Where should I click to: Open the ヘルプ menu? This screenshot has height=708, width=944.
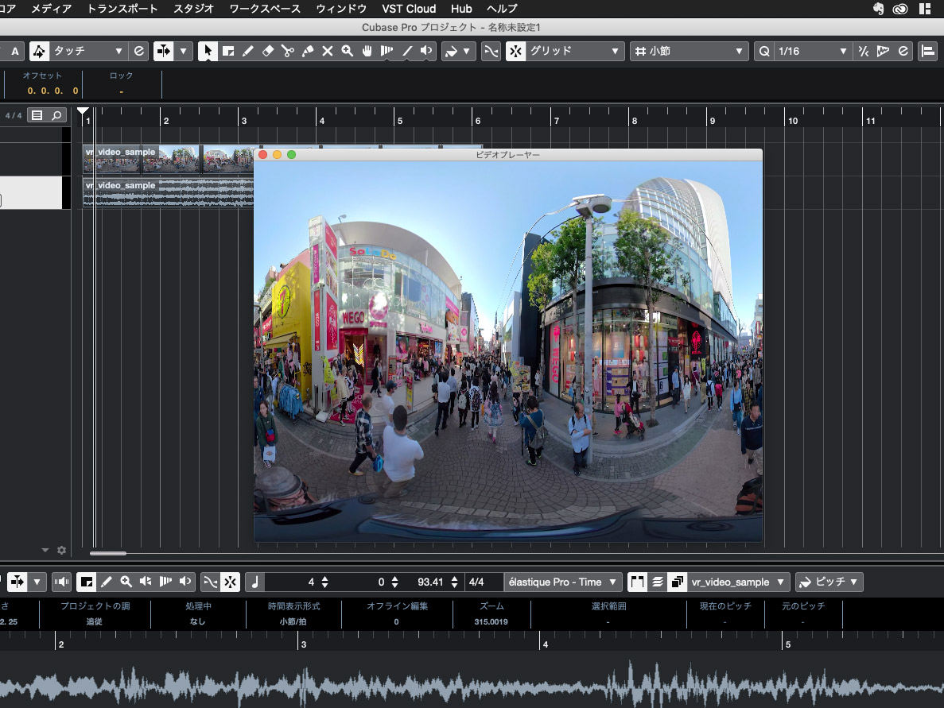tap(502, 9)
